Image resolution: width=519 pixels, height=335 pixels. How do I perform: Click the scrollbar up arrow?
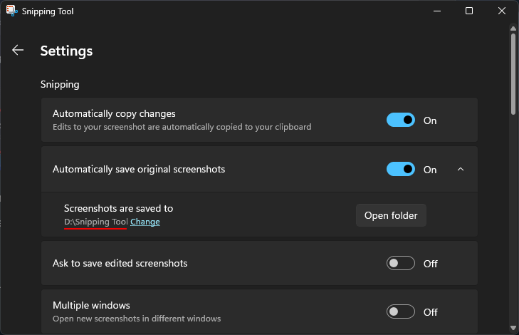click(513, 29)
